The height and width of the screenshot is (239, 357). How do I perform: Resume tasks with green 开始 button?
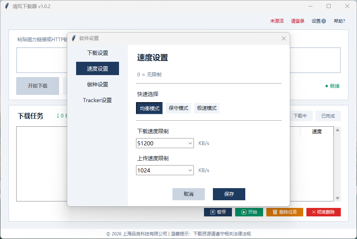(249, 212)
